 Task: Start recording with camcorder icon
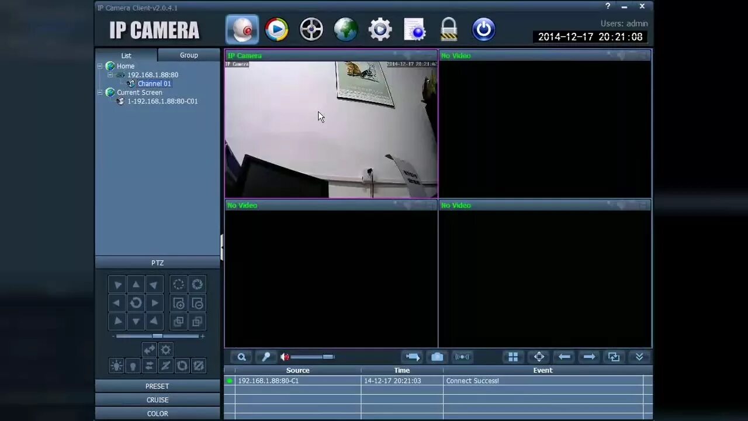pos(413,357)
